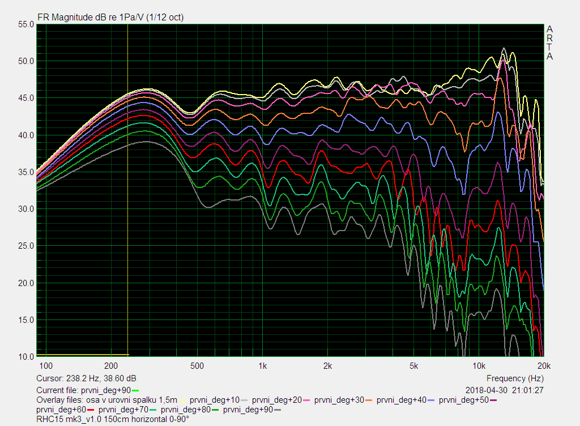Click the overlay label 'prvni_deg+20'
The width and height of the screenshot is (580, 426).
pos(277,400)
